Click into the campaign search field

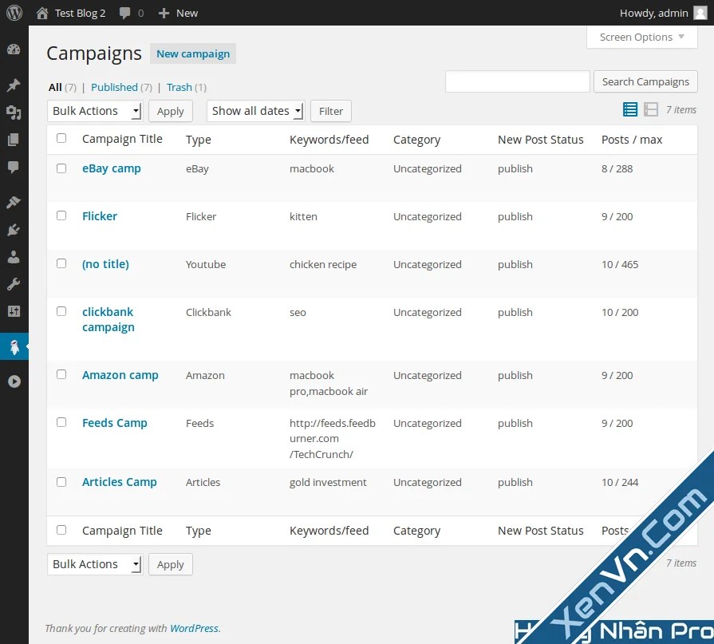point(517,81)
